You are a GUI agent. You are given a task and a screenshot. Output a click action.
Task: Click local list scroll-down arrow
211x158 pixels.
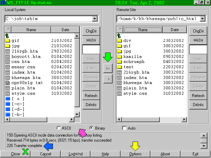click(x=77, y=114)
